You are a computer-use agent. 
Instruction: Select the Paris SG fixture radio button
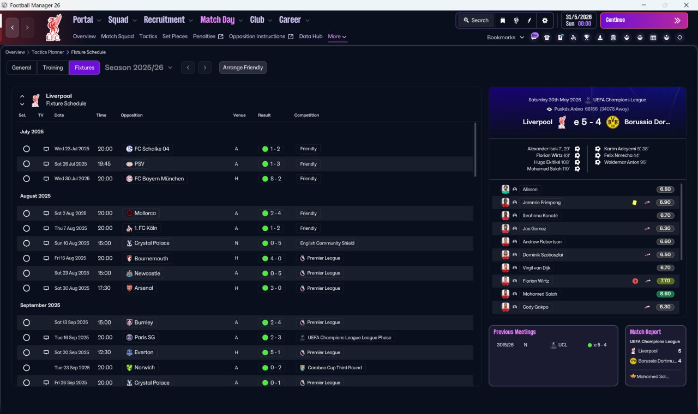pyautogui.click(x=26, y=337)
